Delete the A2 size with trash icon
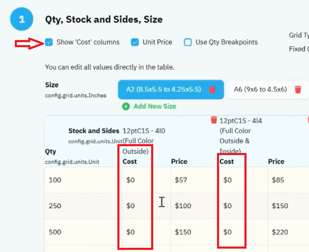 pyautogui.click(x=212, y=89)
